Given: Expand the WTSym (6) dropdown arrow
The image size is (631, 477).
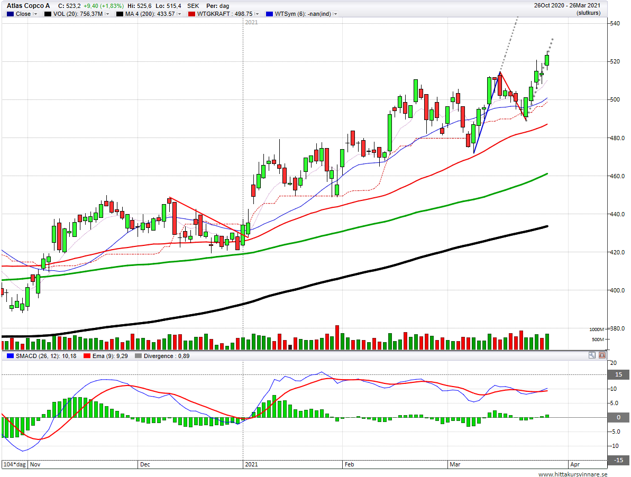Looking at the screenshot, I should click(x=335, y=14).
